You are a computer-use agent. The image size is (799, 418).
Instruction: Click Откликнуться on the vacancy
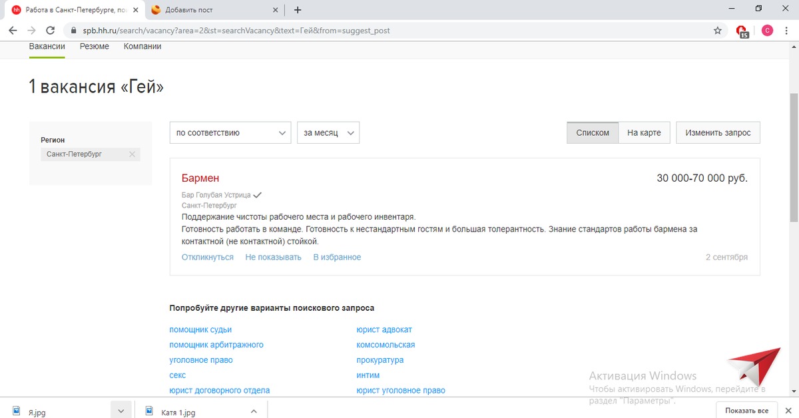tap(208, 257)
